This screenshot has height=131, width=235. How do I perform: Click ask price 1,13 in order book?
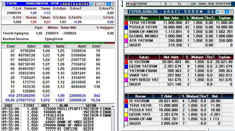click(x=61, y=87)
